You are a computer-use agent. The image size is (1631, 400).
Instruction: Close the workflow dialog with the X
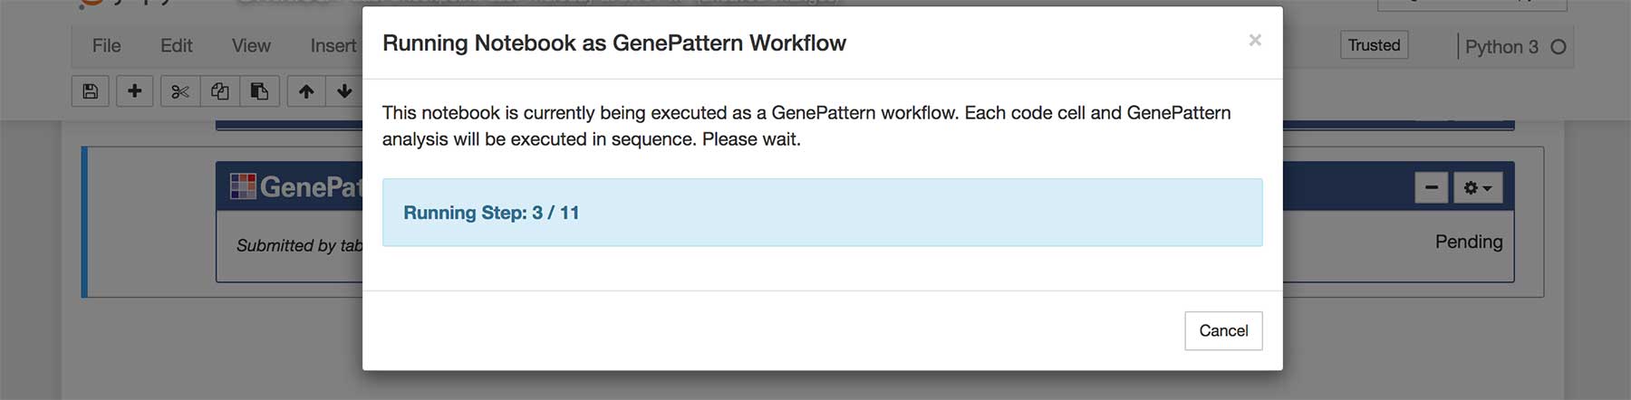tap(1255, 40)
